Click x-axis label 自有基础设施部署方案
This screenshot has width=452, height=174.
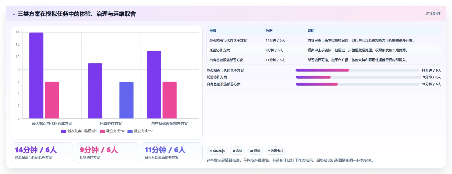169,123
